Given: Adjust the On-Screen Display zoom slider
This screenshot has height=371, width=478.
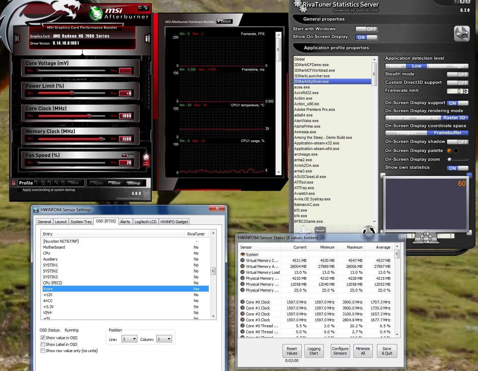Looking at the screenshot, I should coord(458,159).
